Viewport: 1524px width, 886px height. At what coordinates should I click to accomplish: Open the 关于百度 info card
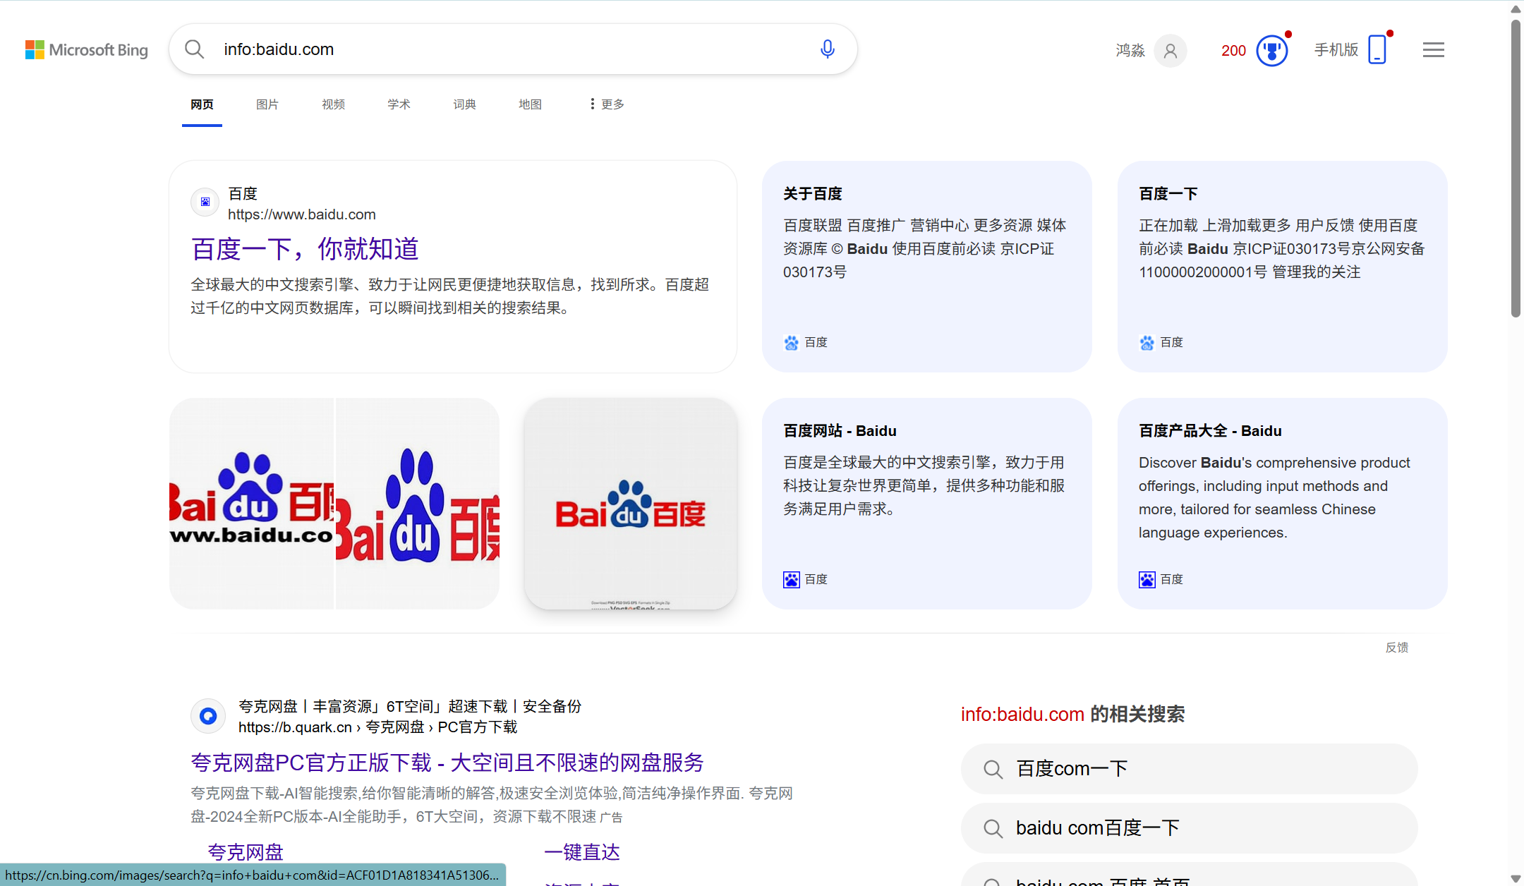[x=926, y=266]
